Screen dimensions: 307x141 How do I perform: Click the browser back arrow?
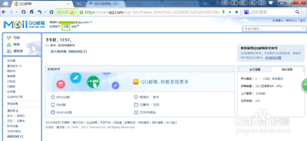(x=4, y=12)
